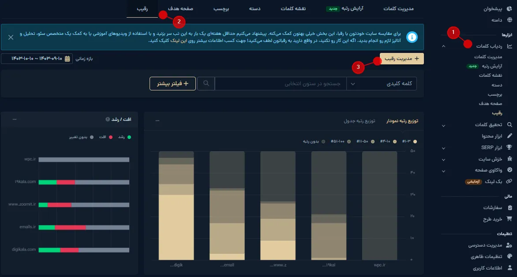The width and height of the screenshot is (517, 277).
Task: Click the ابزار SERP trophy icon
Action: pos(510,147)
